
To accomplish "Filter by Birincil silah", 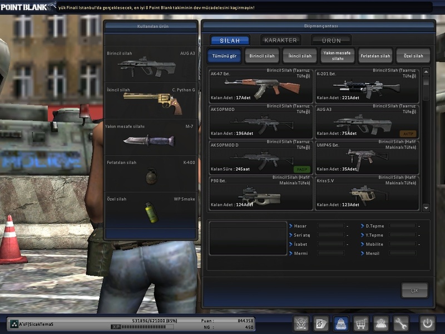I will tap(262, 56).
